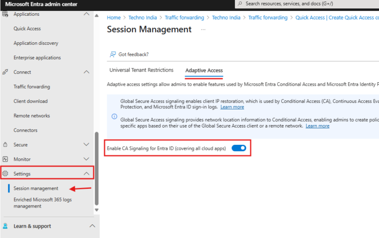
Task: Click the Settings gear icon
Action: (5, 174)
